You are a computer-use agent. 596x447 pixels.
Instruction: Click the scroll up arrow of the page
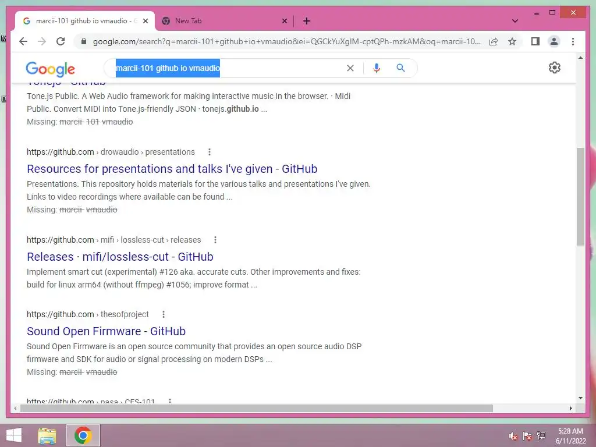[x=580, y=58]
